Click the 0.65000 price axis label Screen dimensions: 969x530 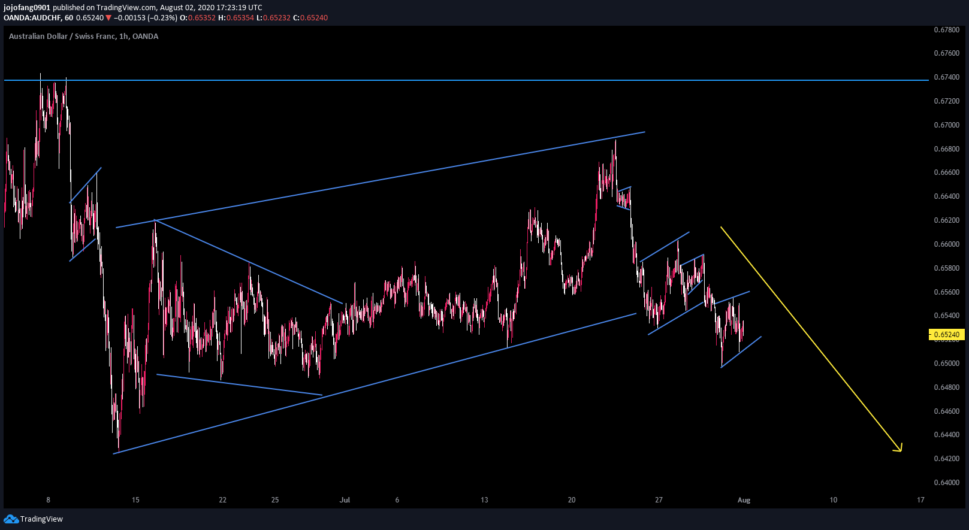pos(947,364)
